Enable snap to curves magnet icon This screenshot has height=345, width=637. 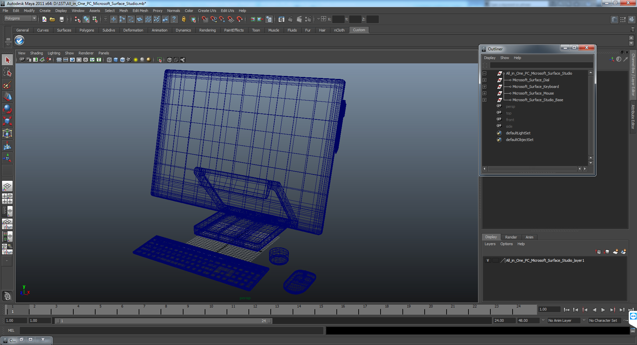214,19
